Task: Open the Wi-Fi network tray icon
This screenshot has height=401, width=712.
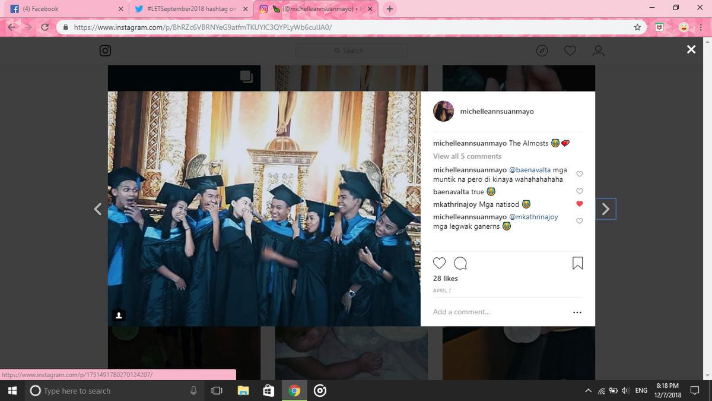Action: [x=601, y=391]
